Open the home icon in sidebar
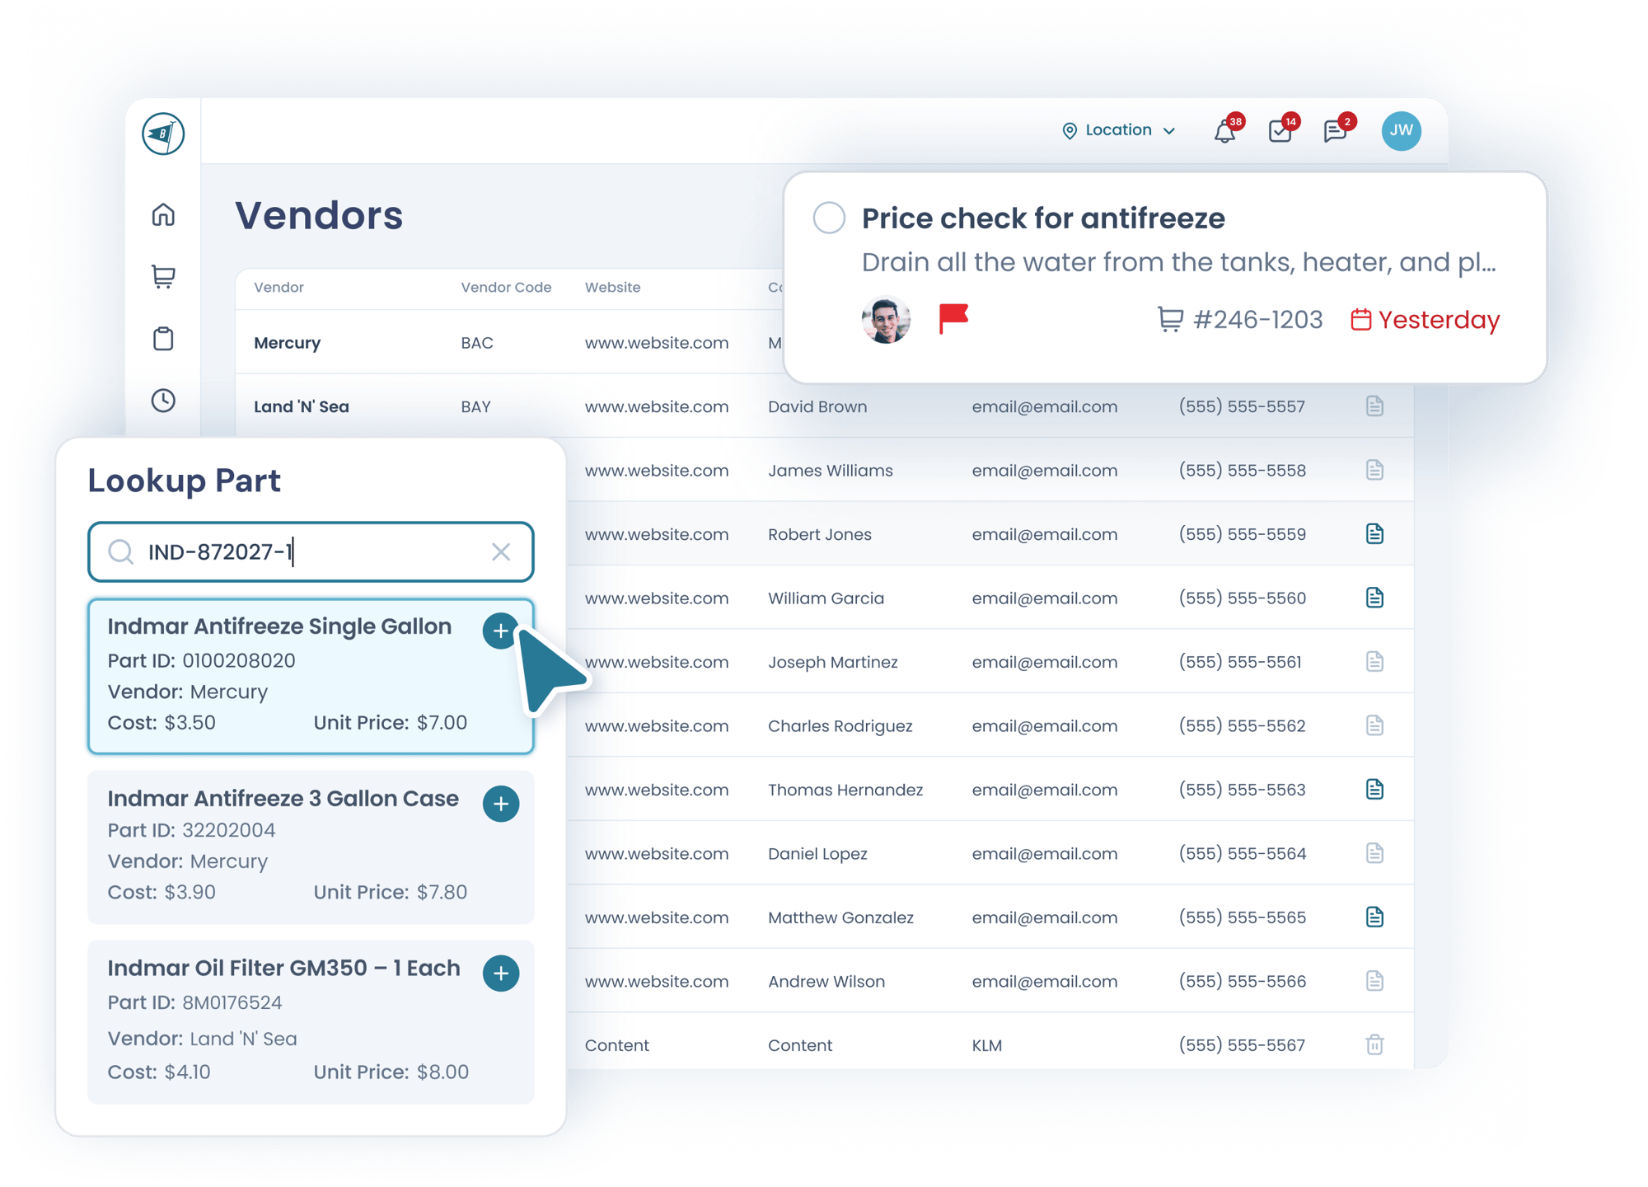This screenshot has width=1648, height=1187. 163,214
